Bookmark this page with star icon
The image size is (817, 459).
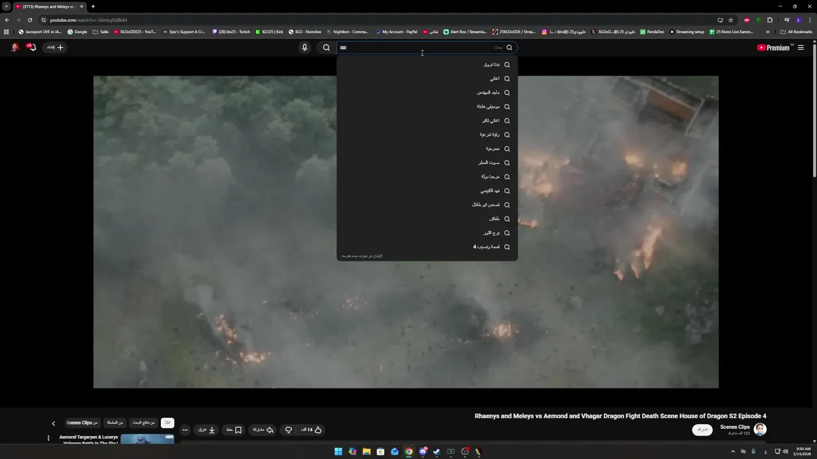[731, 20]
